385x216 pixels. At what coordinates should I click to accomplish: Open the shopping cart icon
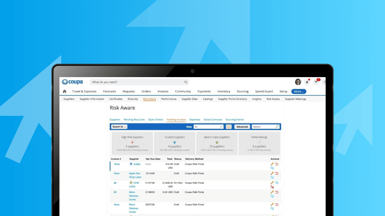pos(316,82)
